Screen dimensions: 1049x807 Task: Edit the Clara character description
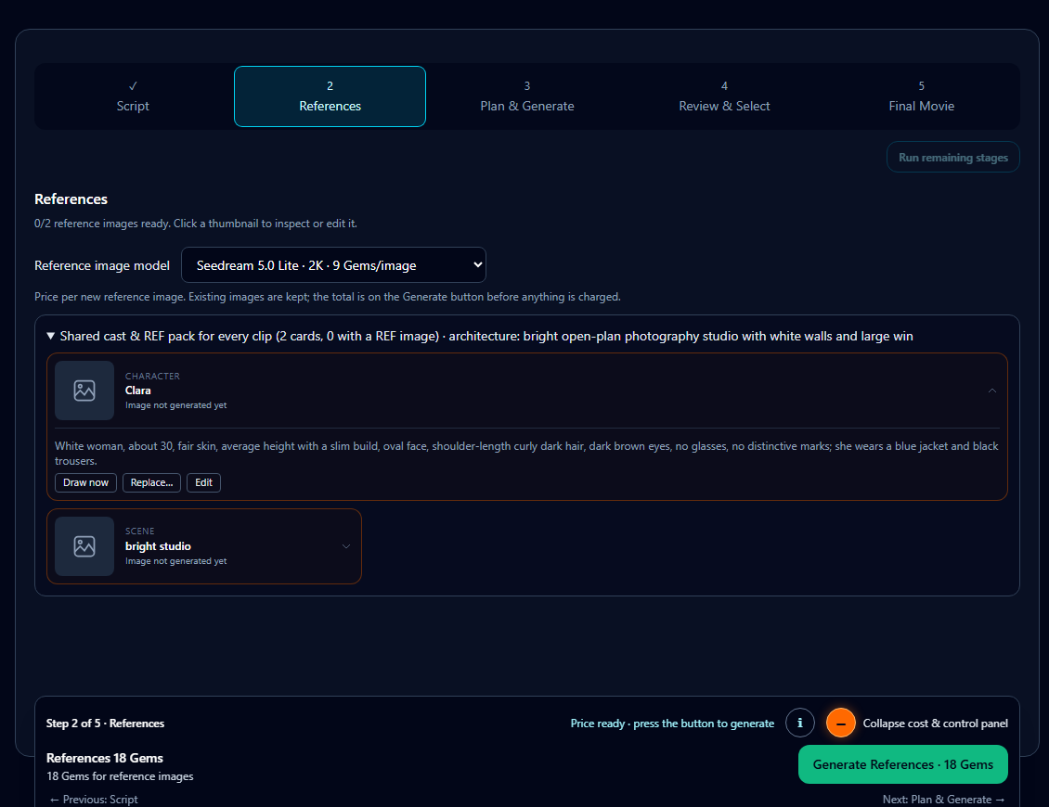click(x=203, y=482)
